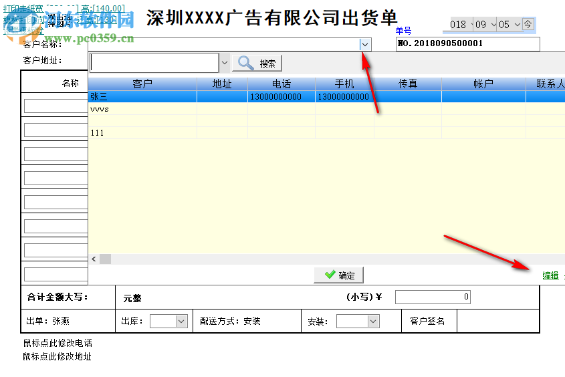
Task: Click the magnifier search button
Action: [257, 64]
